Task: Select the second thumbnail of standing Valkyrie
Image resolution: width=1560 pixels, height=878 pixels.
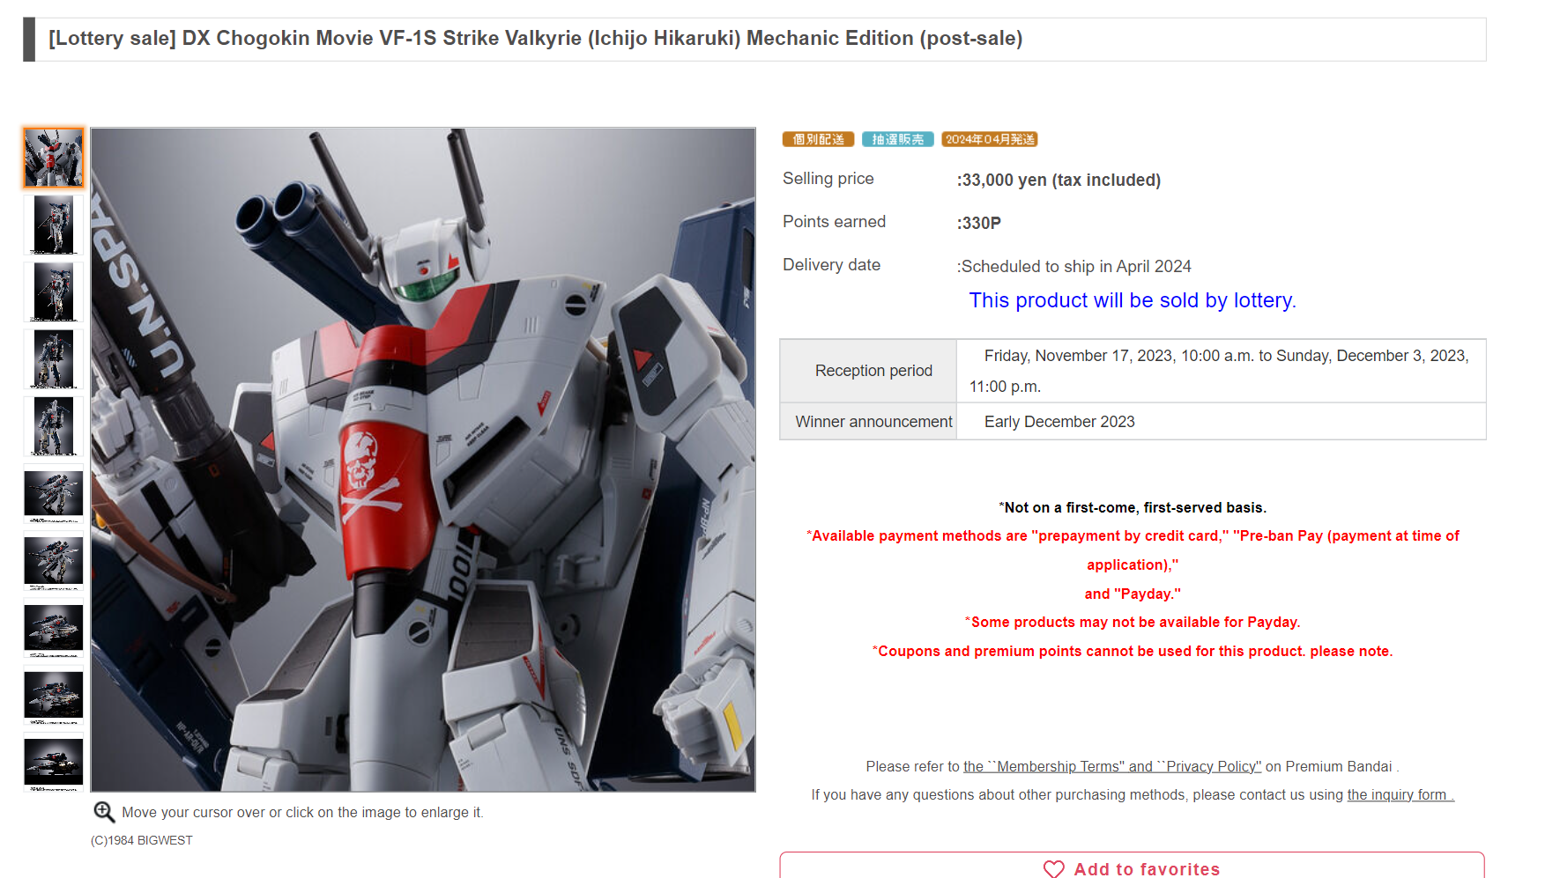Action: click(x=54, y=225)
